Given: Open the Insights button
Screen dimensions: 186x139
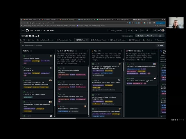Looking at the screenshot, I should [x=140, y=36].
